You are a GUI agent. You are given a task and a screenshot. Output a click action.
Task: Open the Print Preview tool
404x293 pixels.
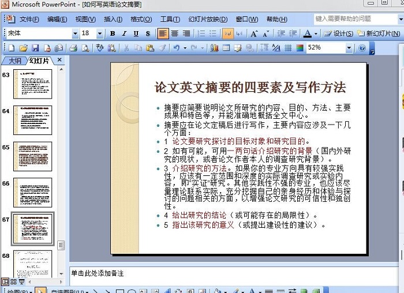click(x=85, y=48)
